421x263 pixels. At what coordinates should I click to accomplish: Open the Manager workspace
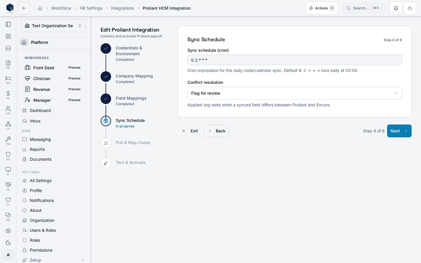(x=53, y=100)
